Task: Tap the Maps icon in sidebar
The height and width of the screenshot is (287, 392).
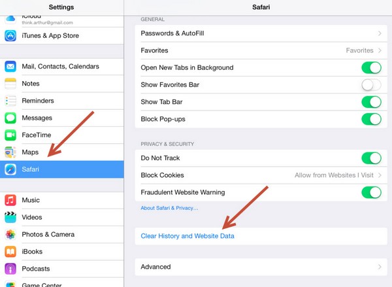Action: [x=10, y=152]
